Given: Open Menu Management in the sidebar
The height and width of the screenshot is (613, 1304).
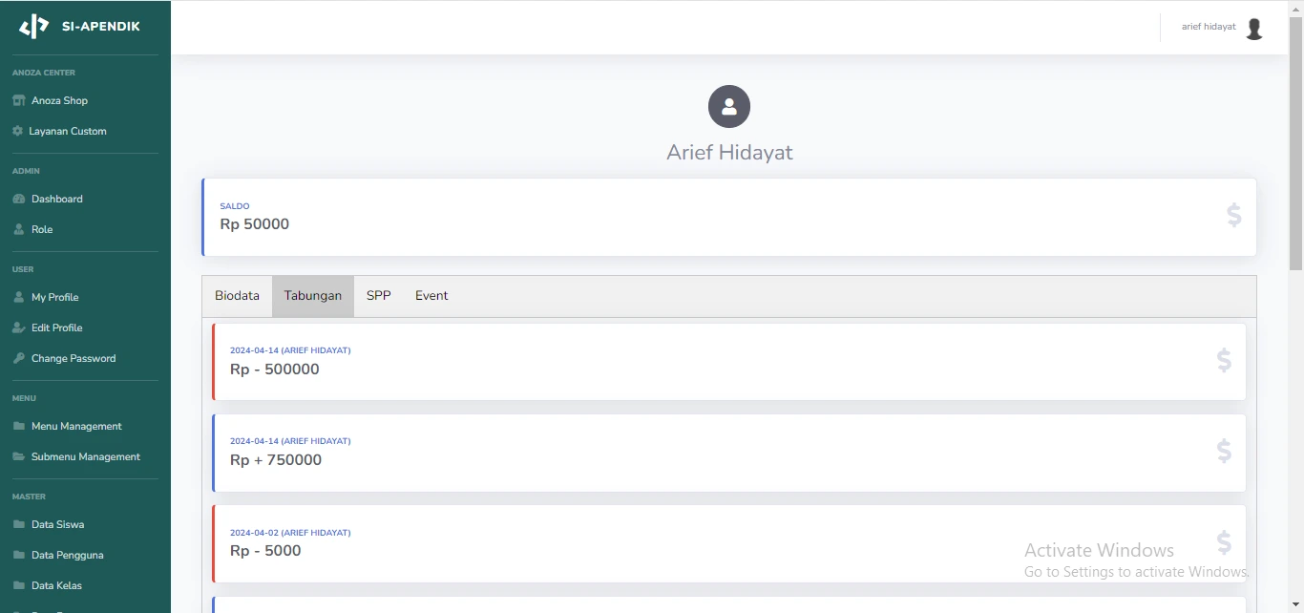Looking at the screenshot, I should pos(76,426).
